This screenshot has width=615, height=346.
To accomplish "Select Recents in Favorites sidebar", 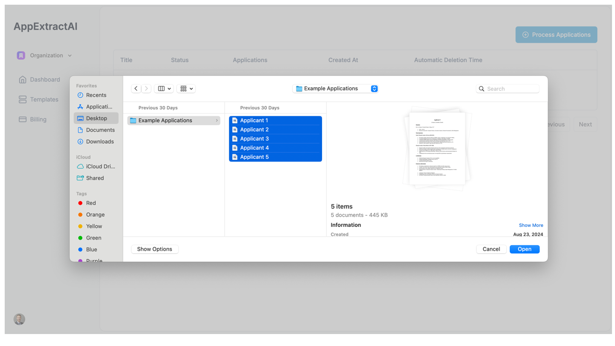I will (x=96, y=95).
